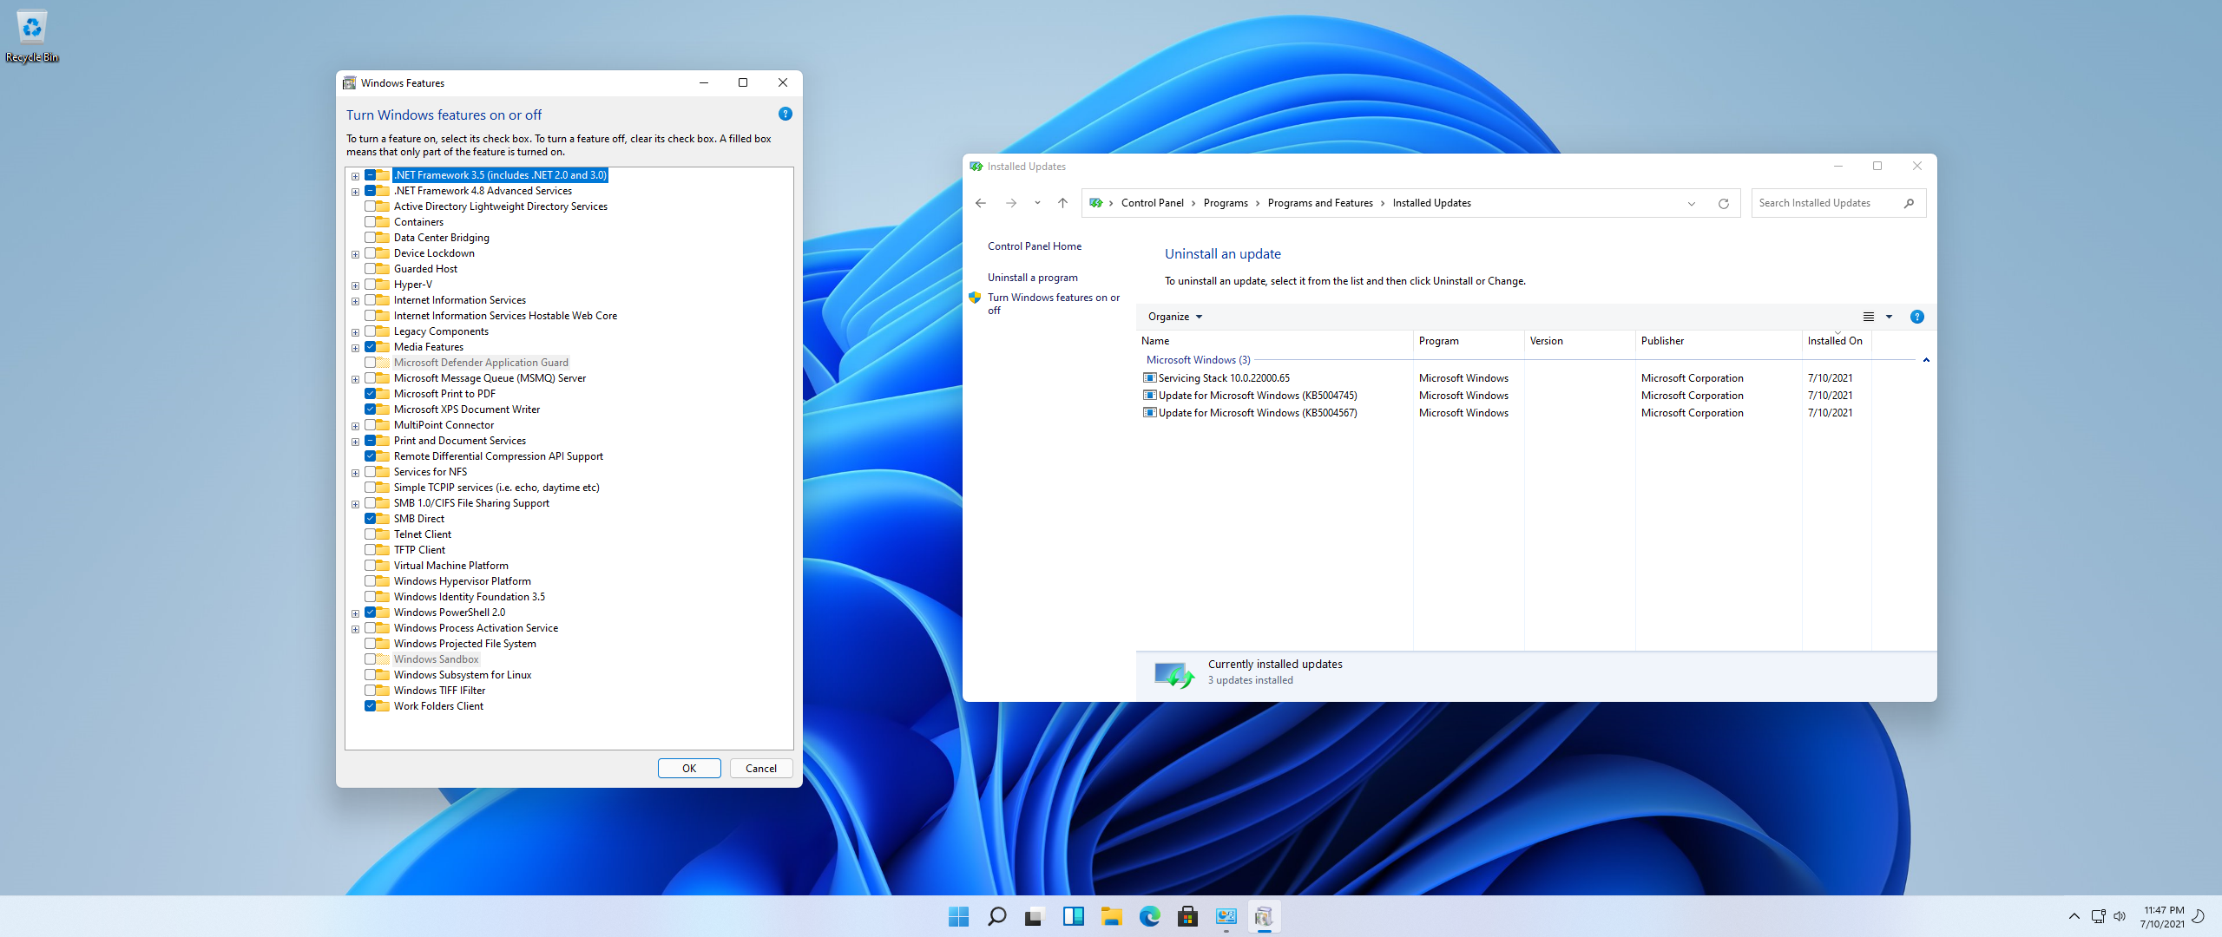Viewport: 2222px width, 937px height.
Task: Disable Work Folders Client checkbox
Action: (x=371, y=706)
